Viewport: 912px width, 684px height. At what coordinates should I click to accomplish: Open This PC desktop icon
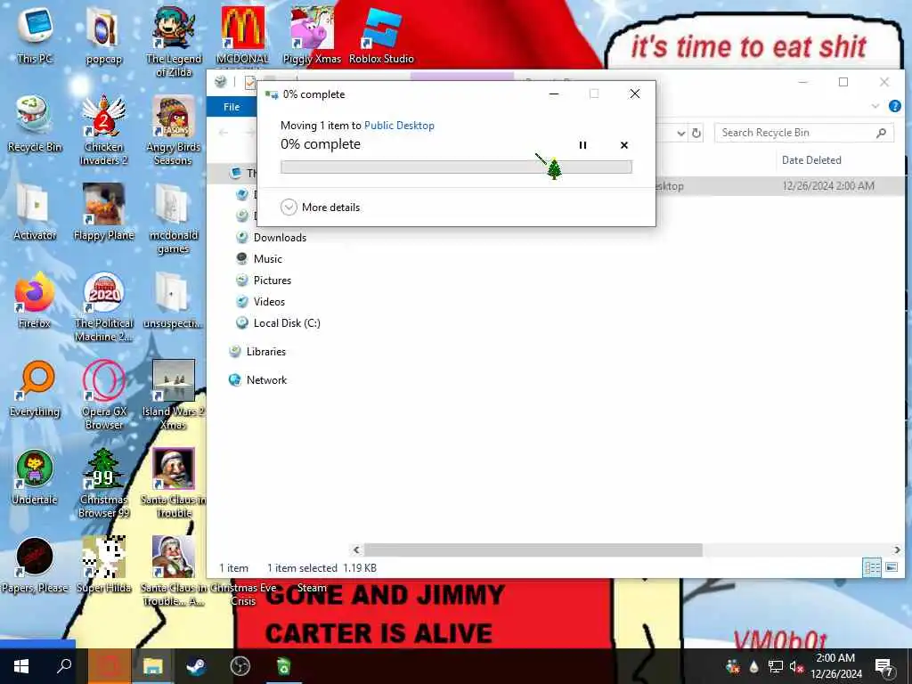(x=35, y=35)
